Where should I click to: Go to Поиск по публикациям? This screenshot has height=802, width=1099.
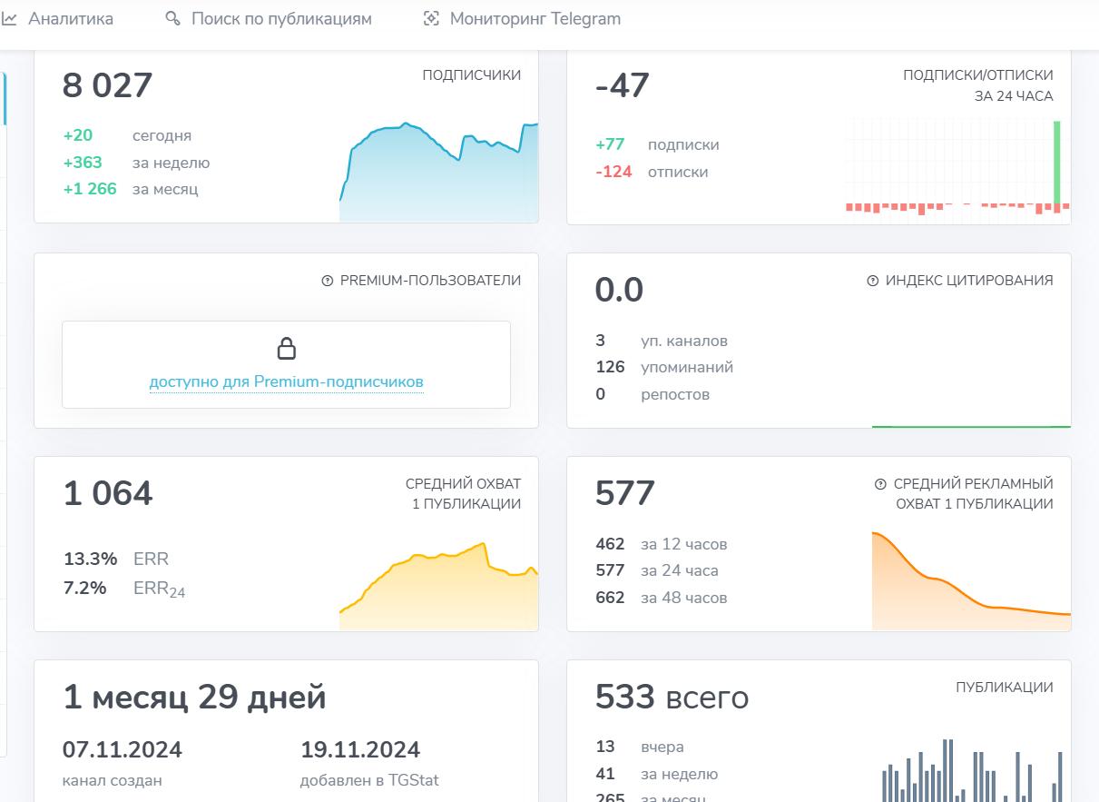tap(281, 18)
